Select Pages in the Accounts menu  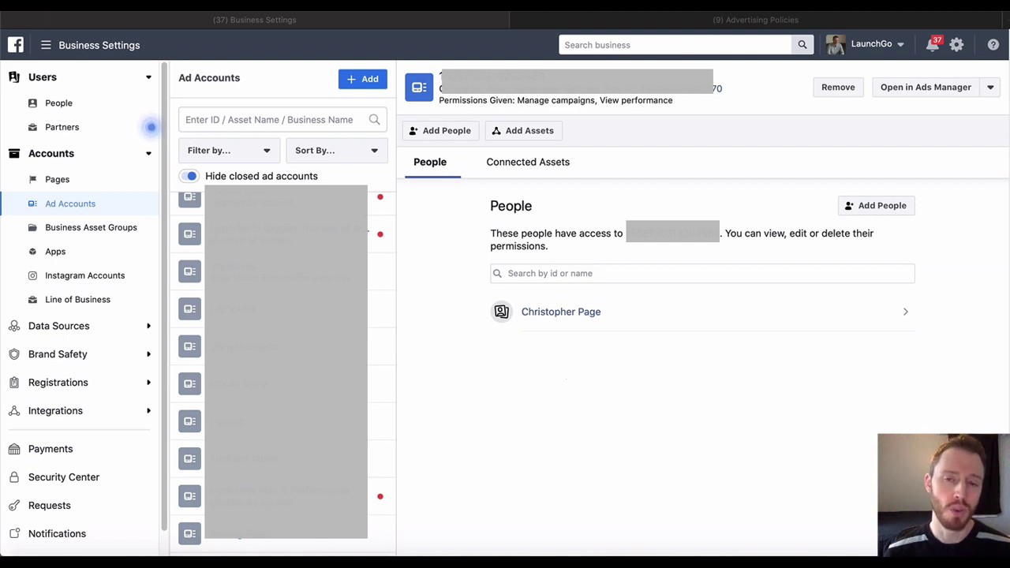click(57, 179)
